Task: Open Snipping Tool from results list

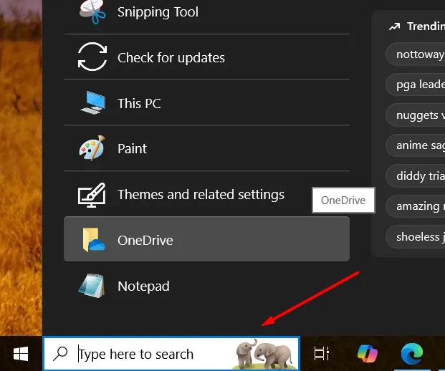Action: click(206, 13)
